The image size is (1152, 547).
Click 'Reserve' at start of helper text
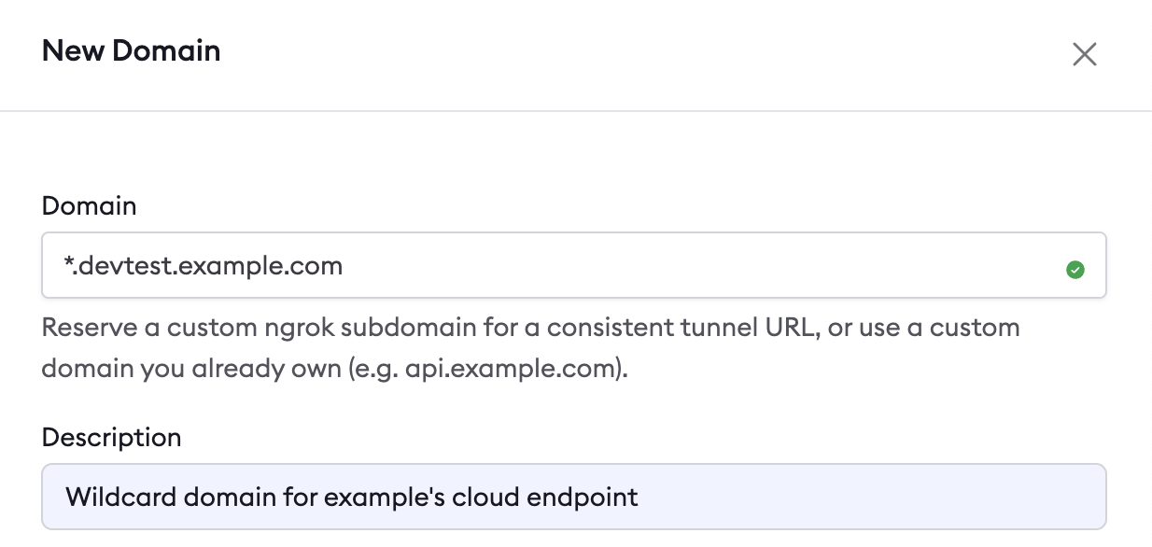click(x=82, y=329)
